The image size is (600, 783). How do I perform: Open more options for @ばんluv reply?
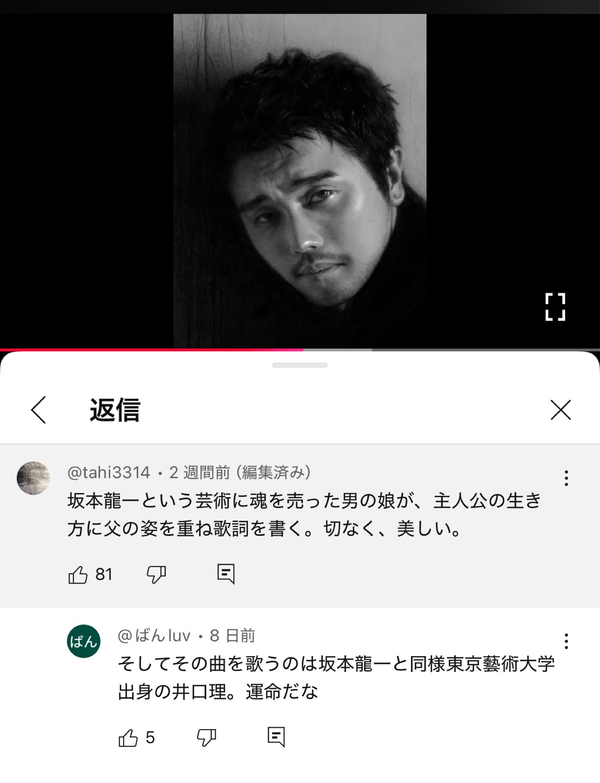tap(566, 641)
